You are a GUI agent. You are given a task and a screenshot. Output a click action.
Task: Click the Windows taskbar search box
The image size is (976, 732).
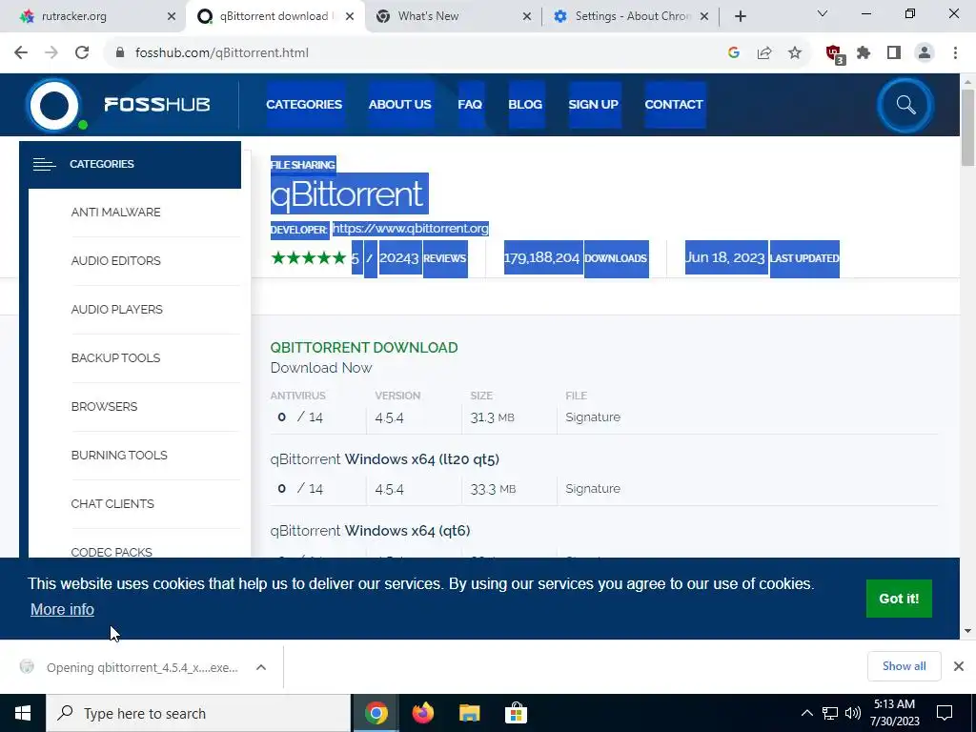pos(198,713)
